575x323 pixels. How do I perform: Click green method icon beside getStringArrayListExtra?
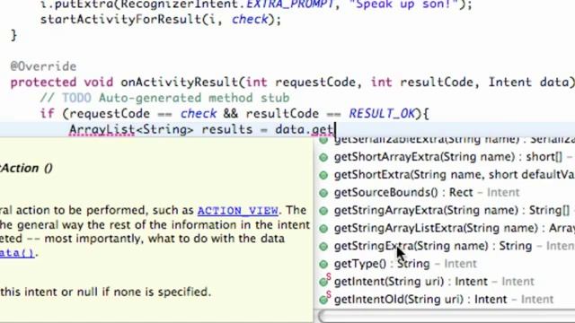click(323, 229)
